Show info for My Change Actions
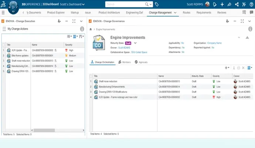 click(x=82, y=29)
